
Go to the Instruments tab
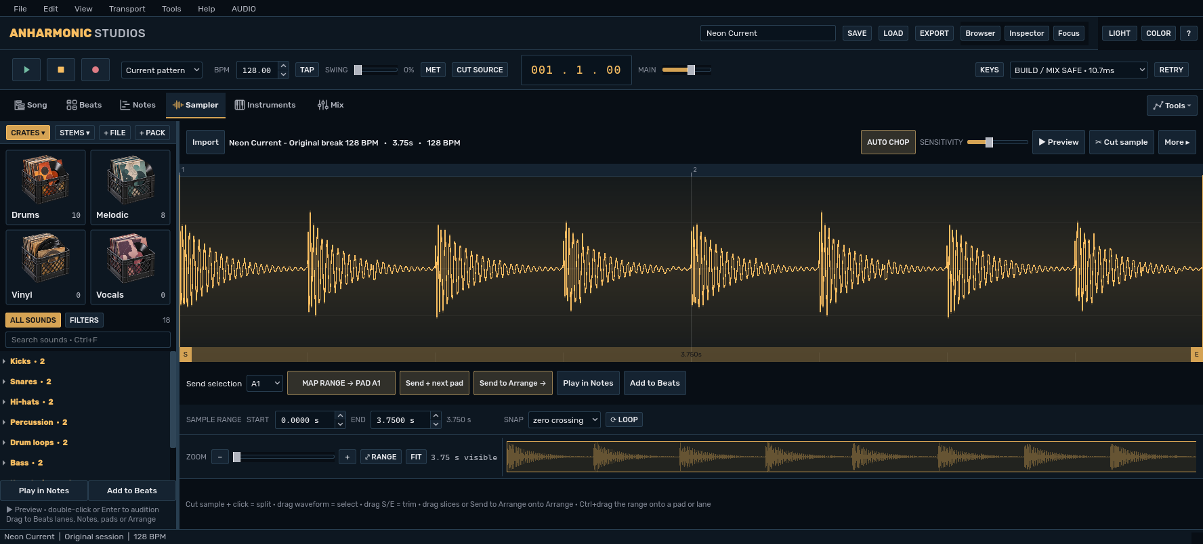(x=265, y=105)
